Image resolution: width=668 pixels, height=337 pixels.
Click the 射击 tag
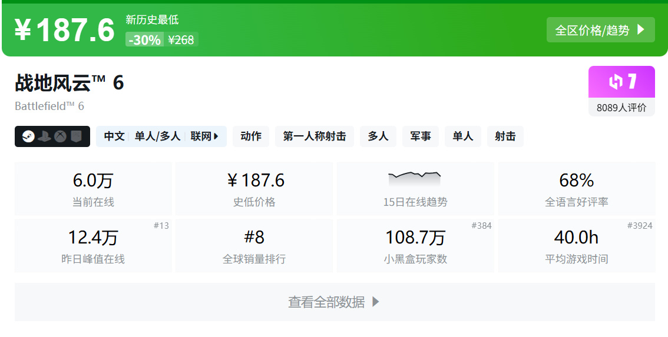click(x=505, y=136)
